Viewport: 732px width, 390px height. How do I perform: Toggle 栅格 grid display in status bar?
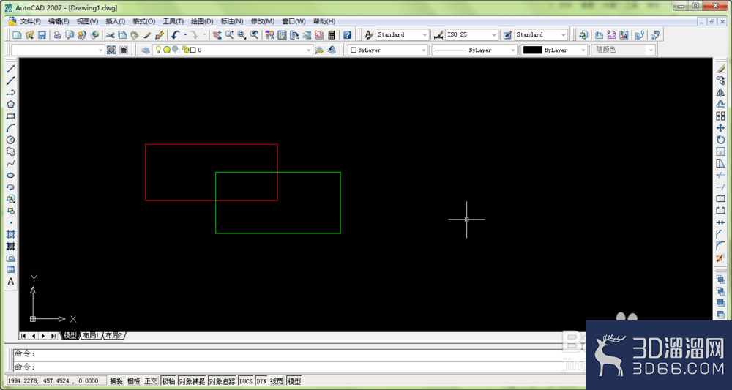tap(133, 381)
